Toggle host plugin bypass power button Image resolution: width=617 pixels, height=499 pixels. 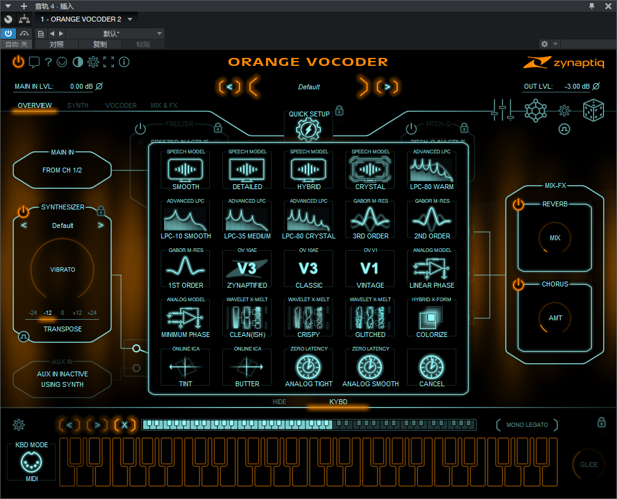coord(8,33)
